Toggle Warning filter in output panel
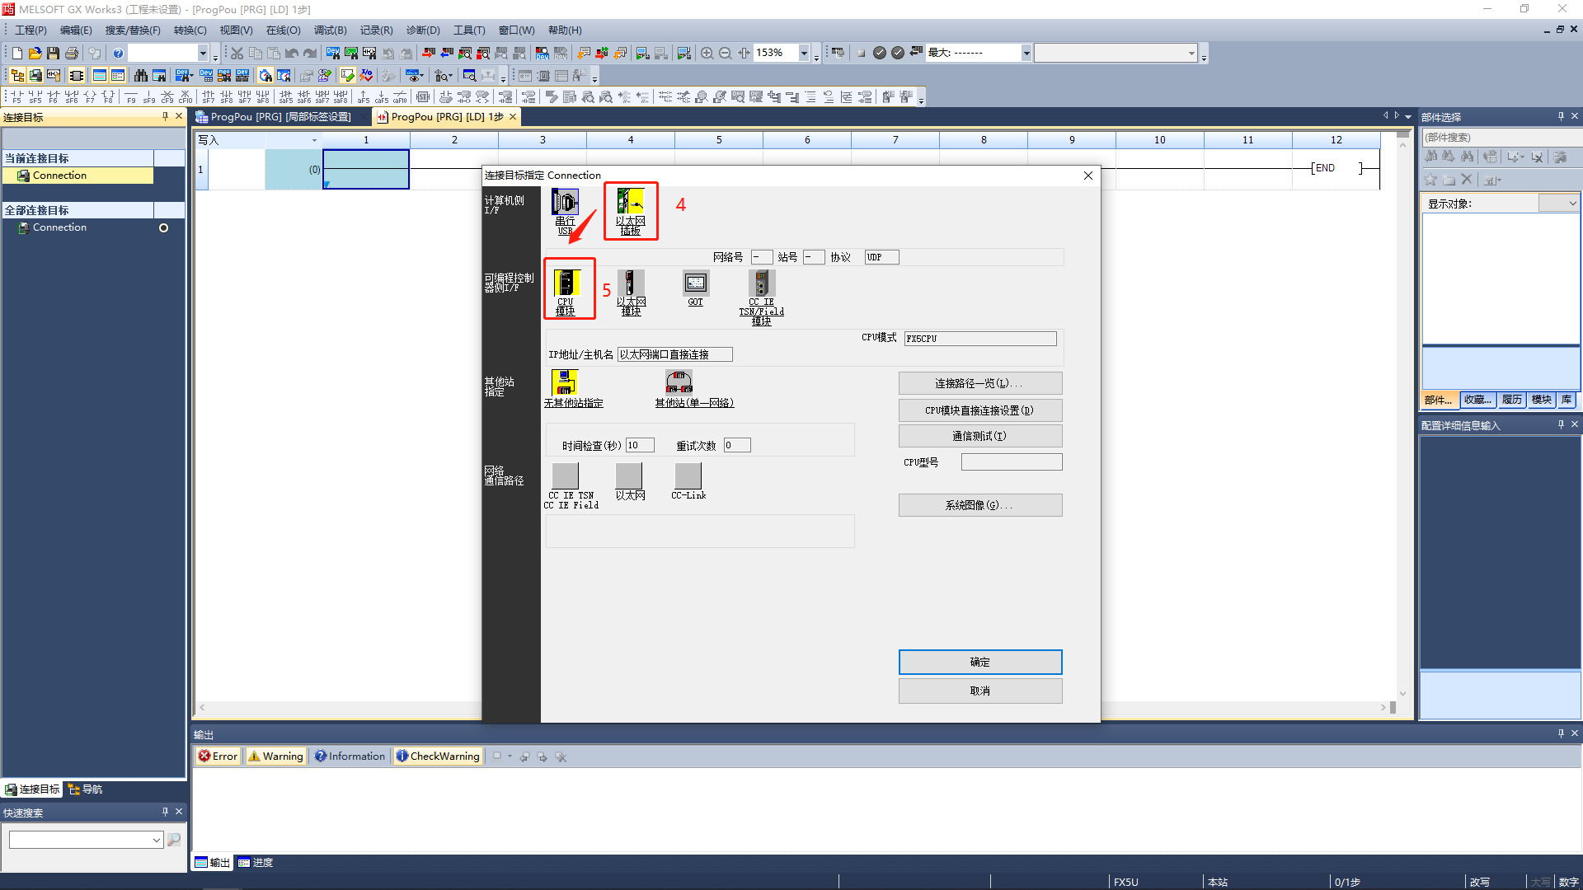This screenshot has width=1583, height=890. (x=275, y=756)
